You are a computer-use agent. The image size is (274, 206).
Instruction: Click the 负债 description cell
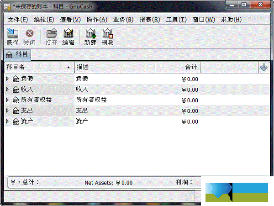tap(82, 79)
